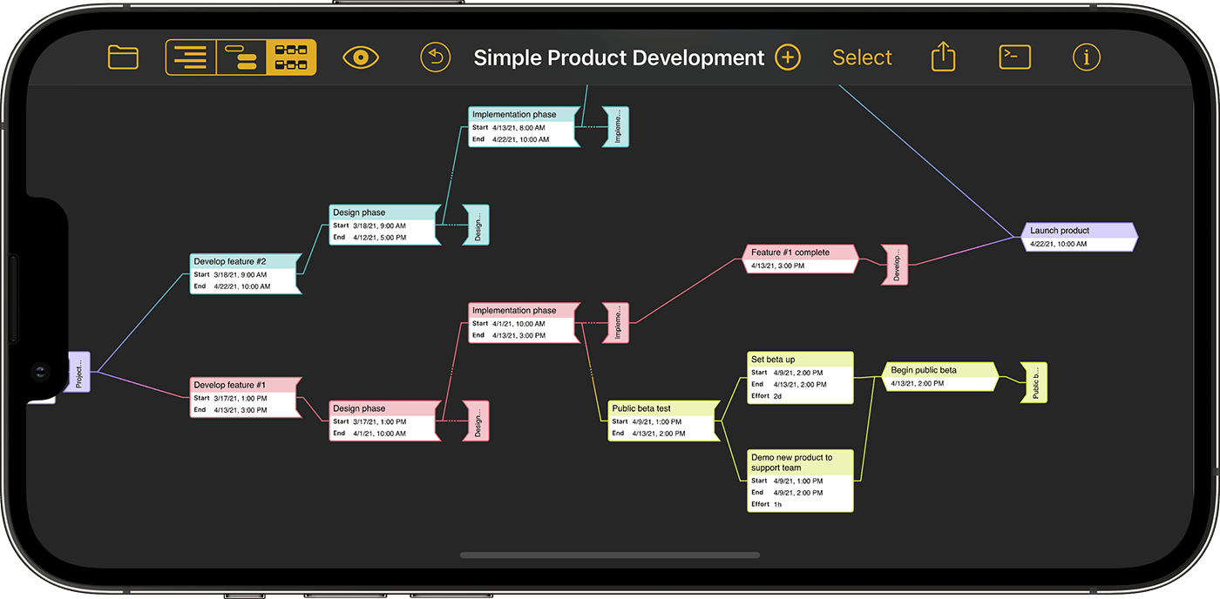Tap the undo arrow button
The width and height of the screenshot is (1220, 599).
pos(436,57)
